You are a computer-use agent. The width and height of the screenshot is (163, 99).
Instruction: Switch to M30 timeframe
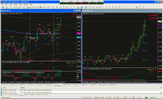click(100, 7)
